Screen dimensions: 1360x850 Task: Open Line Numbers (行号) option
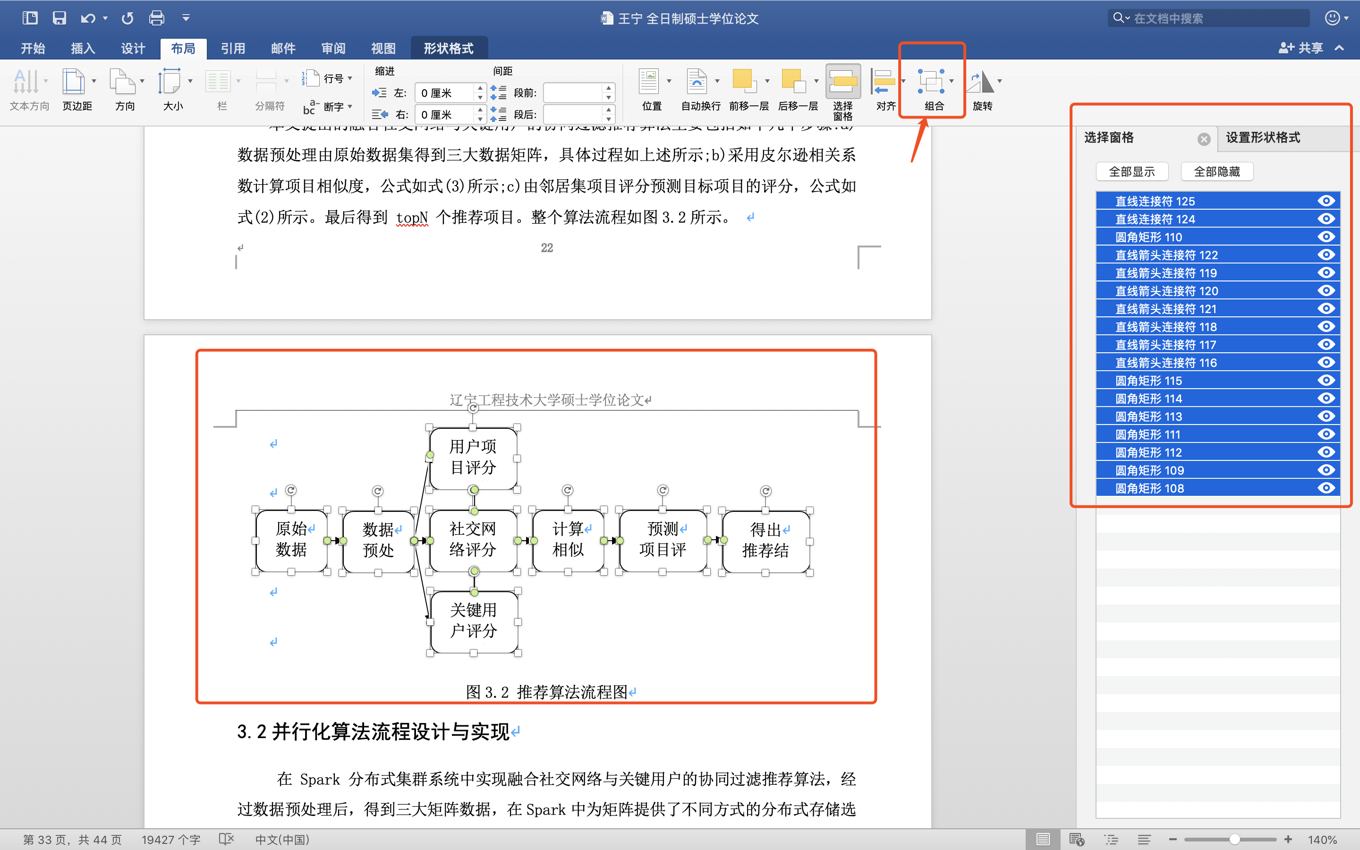tap(327, 78)
